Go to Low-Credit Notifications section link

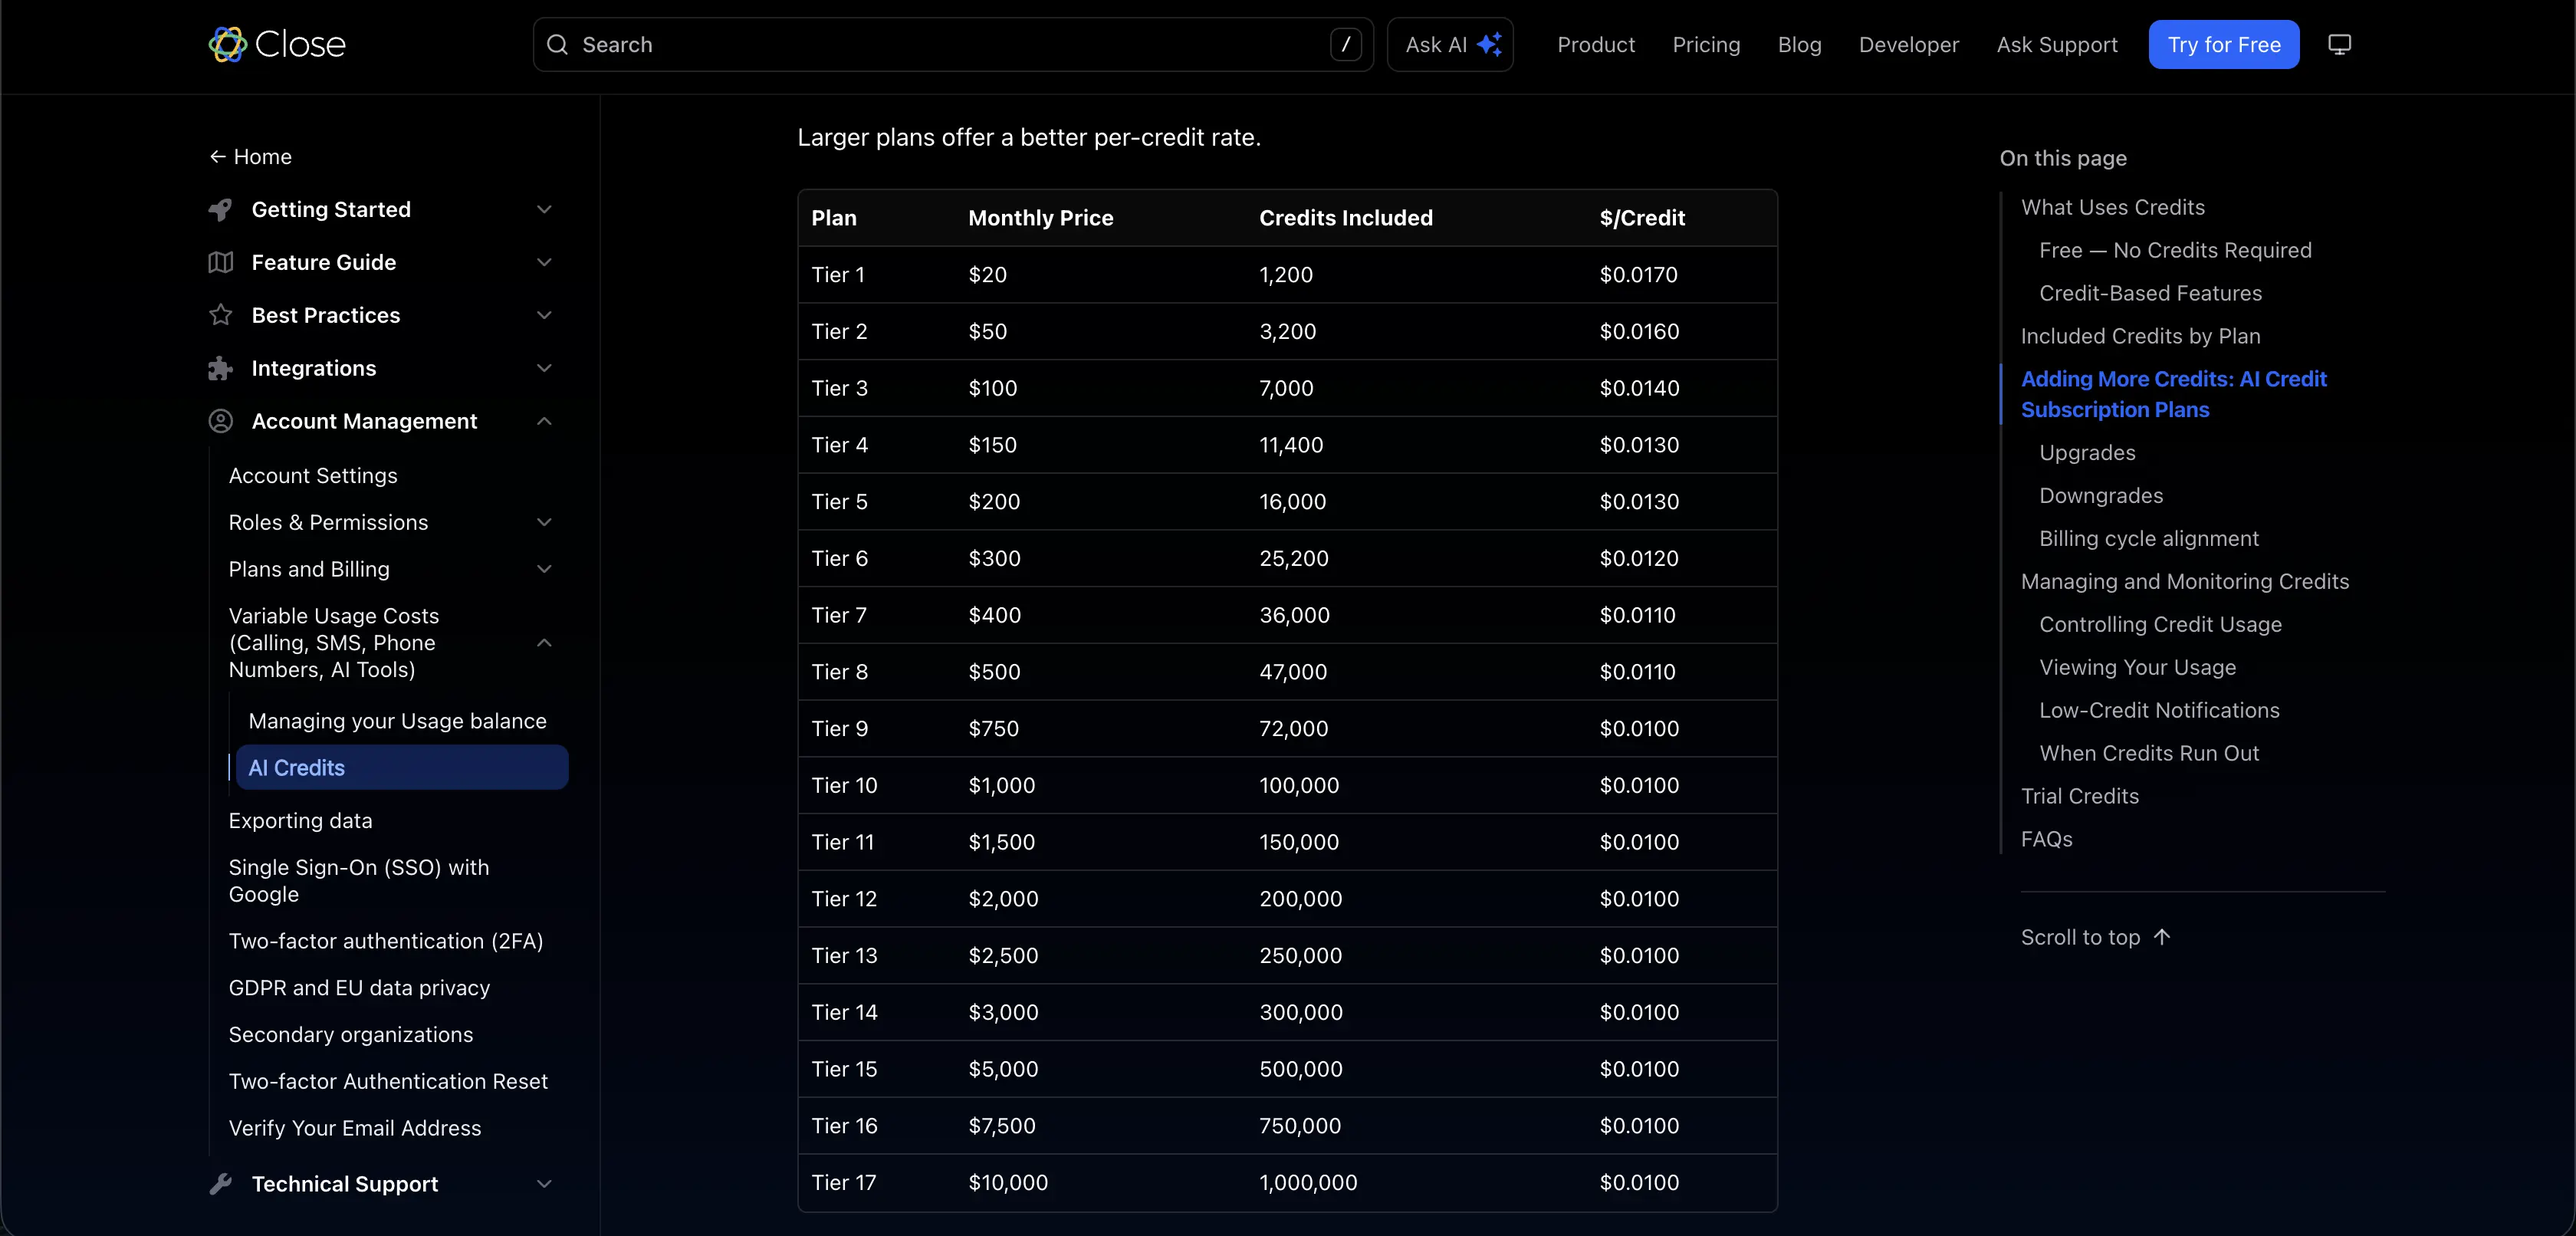point(2159,710)
